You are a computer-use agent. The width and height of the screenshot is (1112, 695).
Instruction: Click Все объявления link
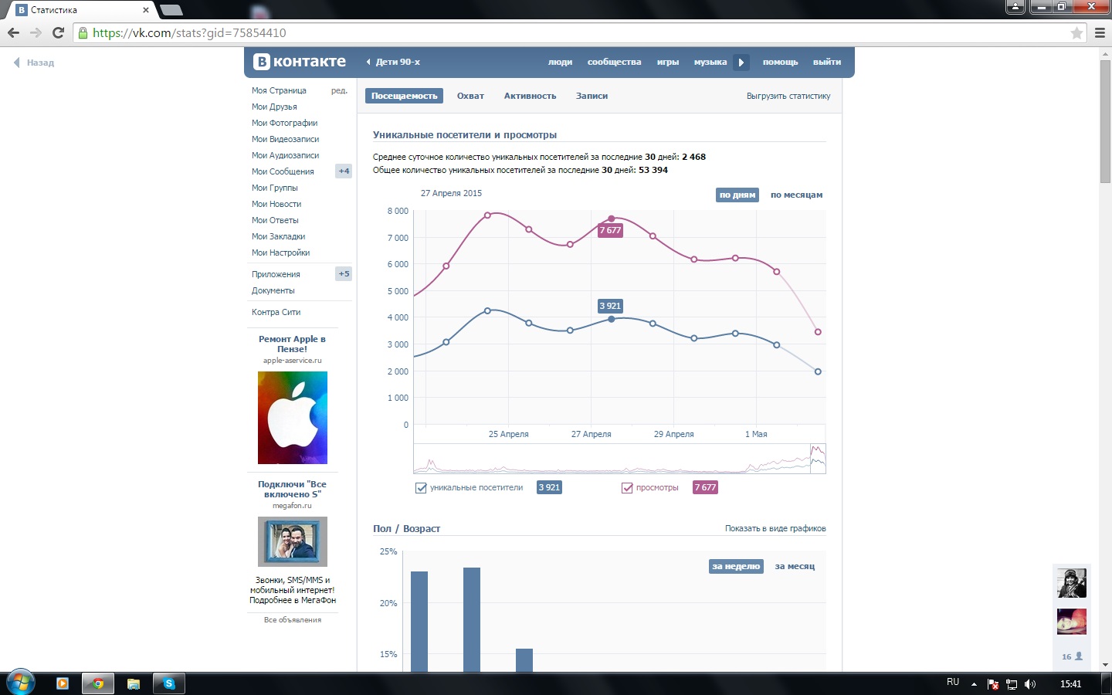coord(293,619)
